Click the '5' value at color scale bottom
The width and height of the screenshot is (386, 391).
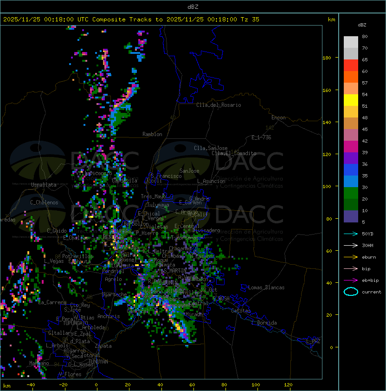tap(363, 222)
